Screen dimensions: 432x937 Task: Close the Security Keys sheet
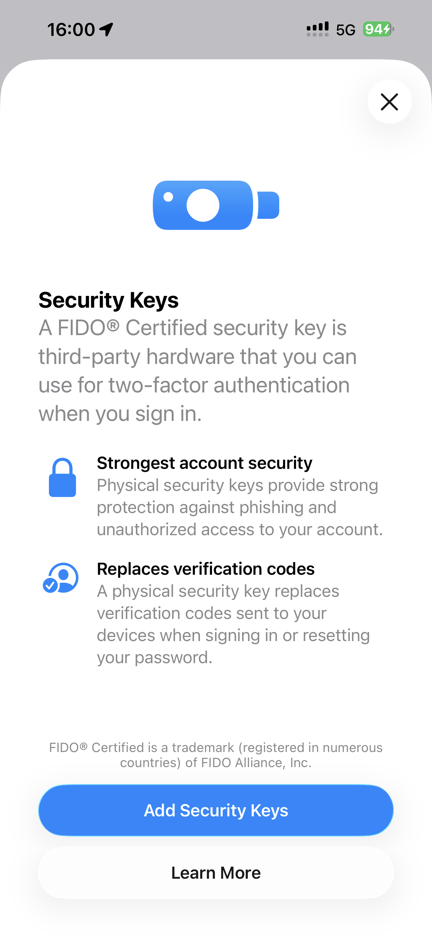click(389, 102)
